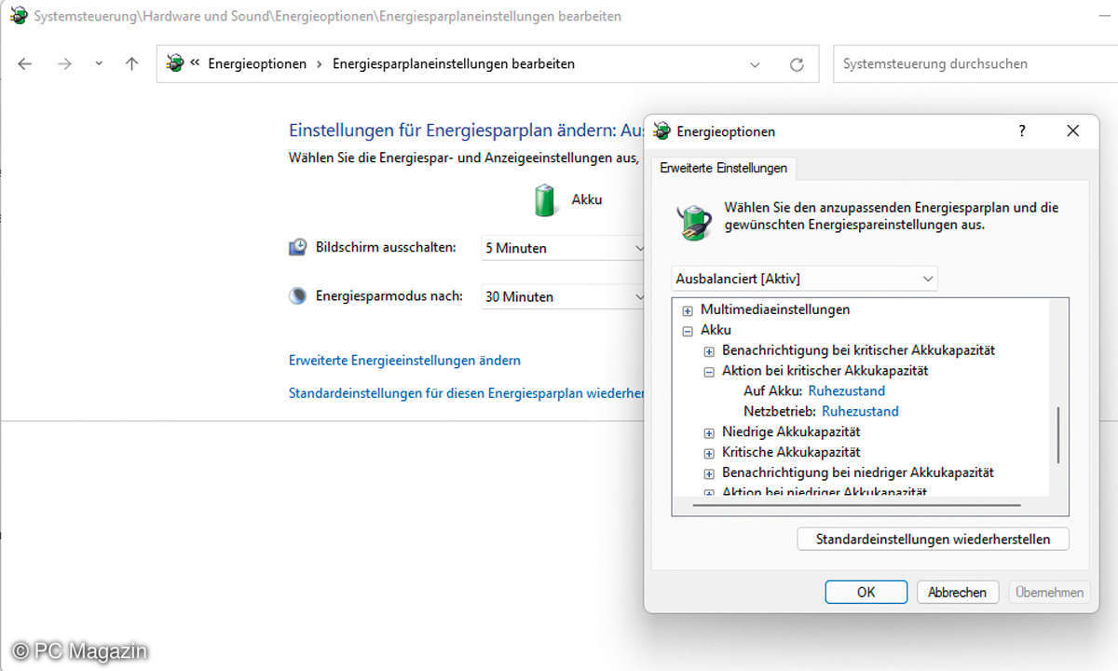The height and width of the screenshot is (671, 1118).
Task: Open Erweiterte Energieeinstellungen ändern link
Action: coord(404,360)
